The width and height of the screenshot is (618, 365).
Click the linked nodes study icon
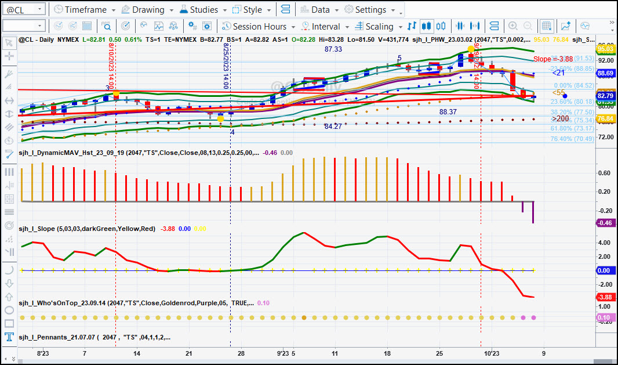[173, 26]
